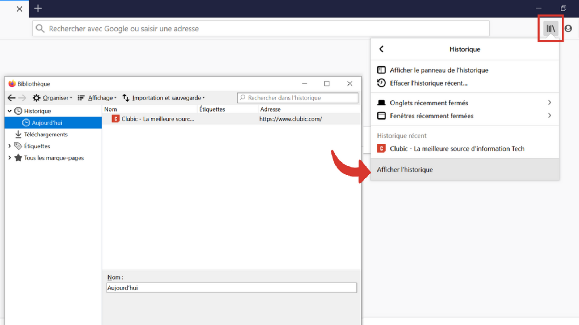Open the Fenêtres récemment fermées submenu
Image resolution: width=579 pixels, height=325 pixels.
pyautogui.click(x=432, y=116)
